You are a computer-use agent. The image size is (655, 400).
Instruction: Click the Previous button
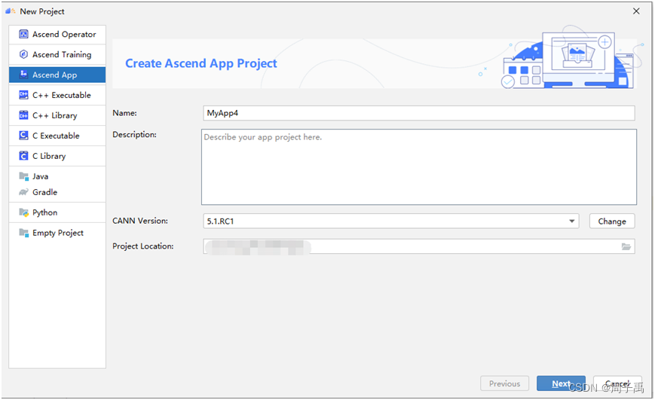504,383
